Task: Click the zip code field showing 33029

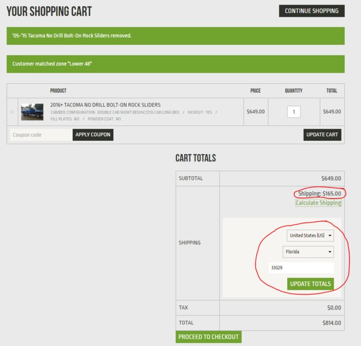Action: [x=301, y=268]
